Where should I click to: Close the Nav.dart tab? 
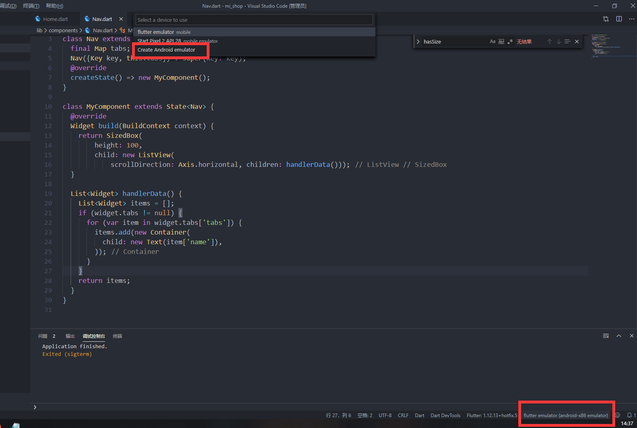point(121,19)
